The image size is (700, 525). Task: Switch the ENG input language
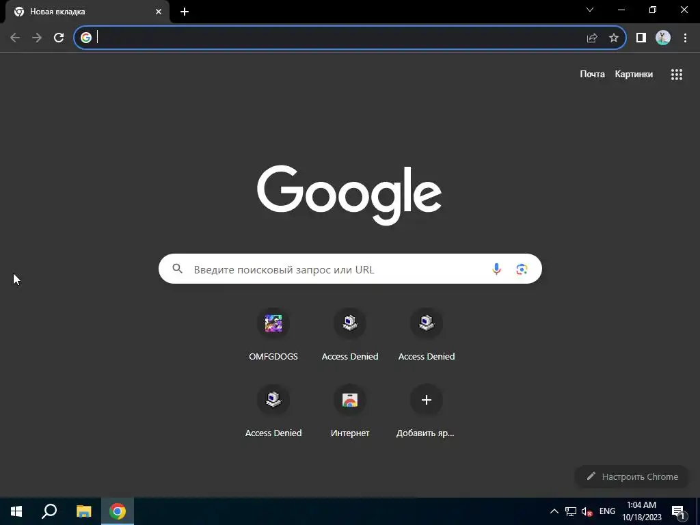tap(607, 511)
